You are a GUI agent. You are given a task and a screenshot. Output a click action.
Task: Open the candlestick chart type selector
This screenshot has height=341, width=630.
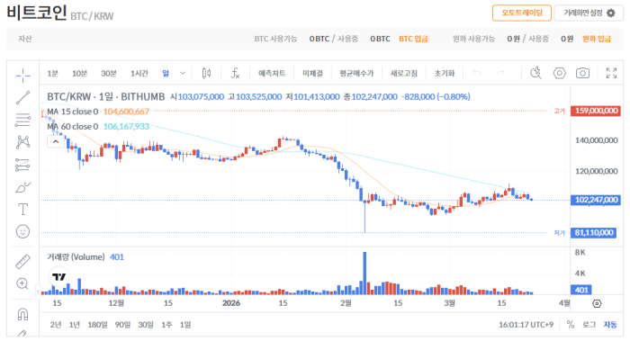(x=206, y=73)
